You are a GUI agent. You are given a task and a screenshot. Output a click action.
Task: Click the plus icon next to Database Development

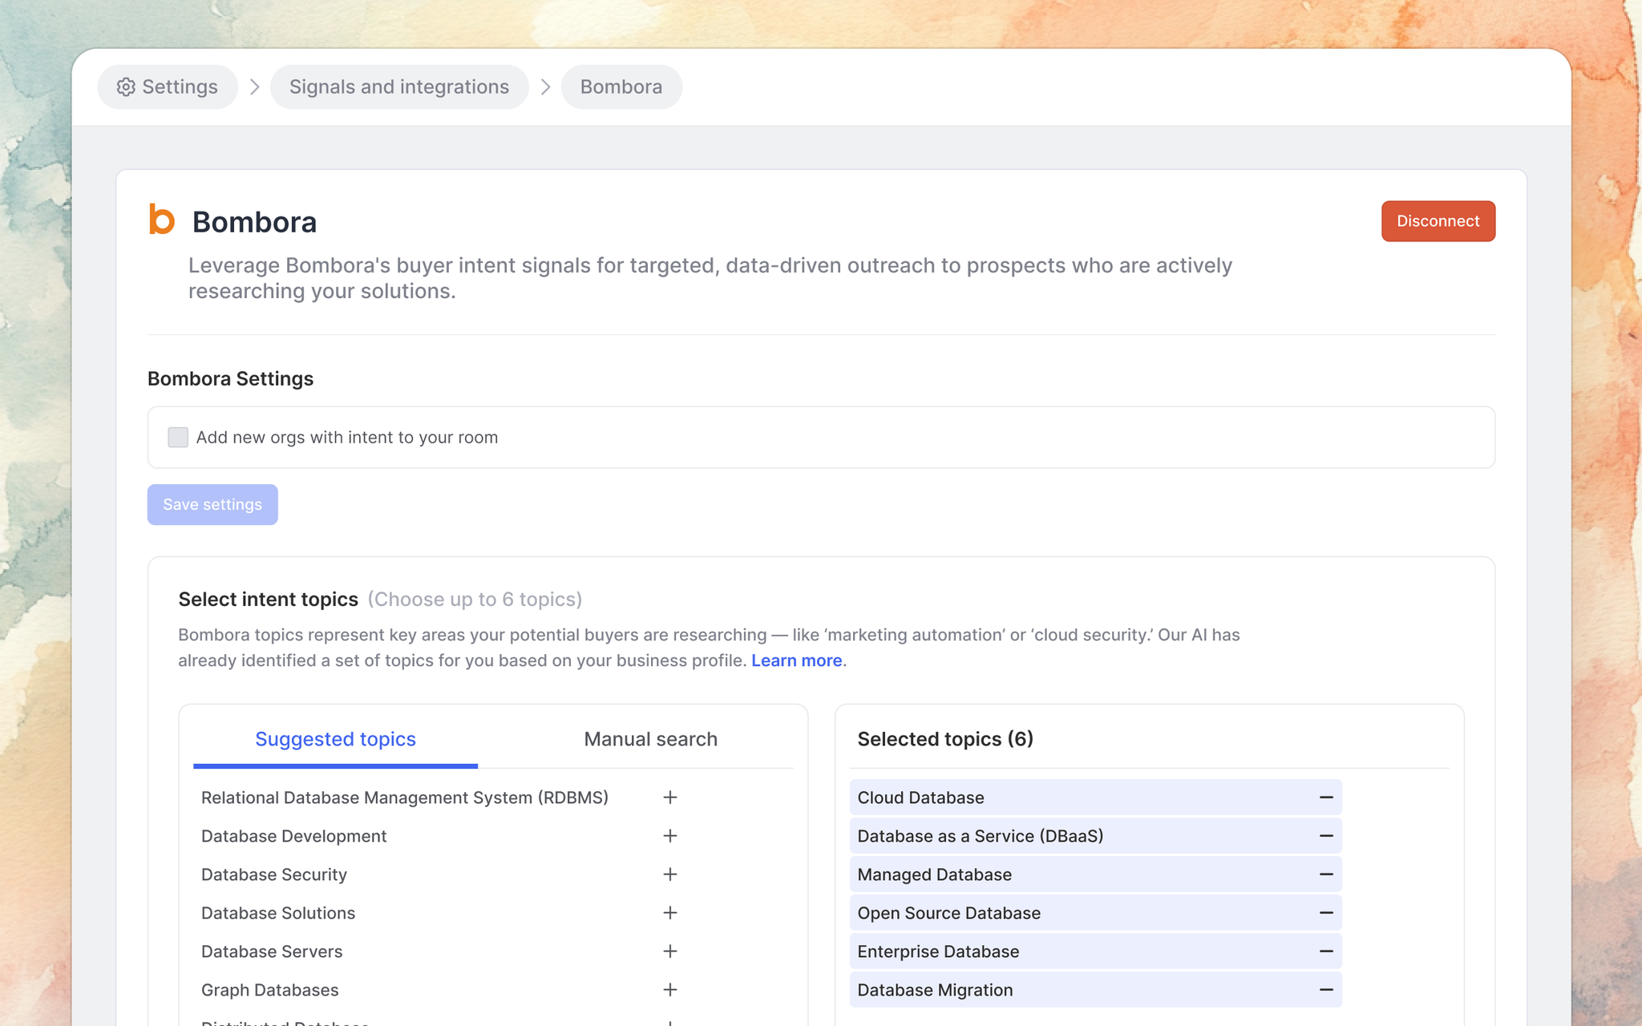670,836
